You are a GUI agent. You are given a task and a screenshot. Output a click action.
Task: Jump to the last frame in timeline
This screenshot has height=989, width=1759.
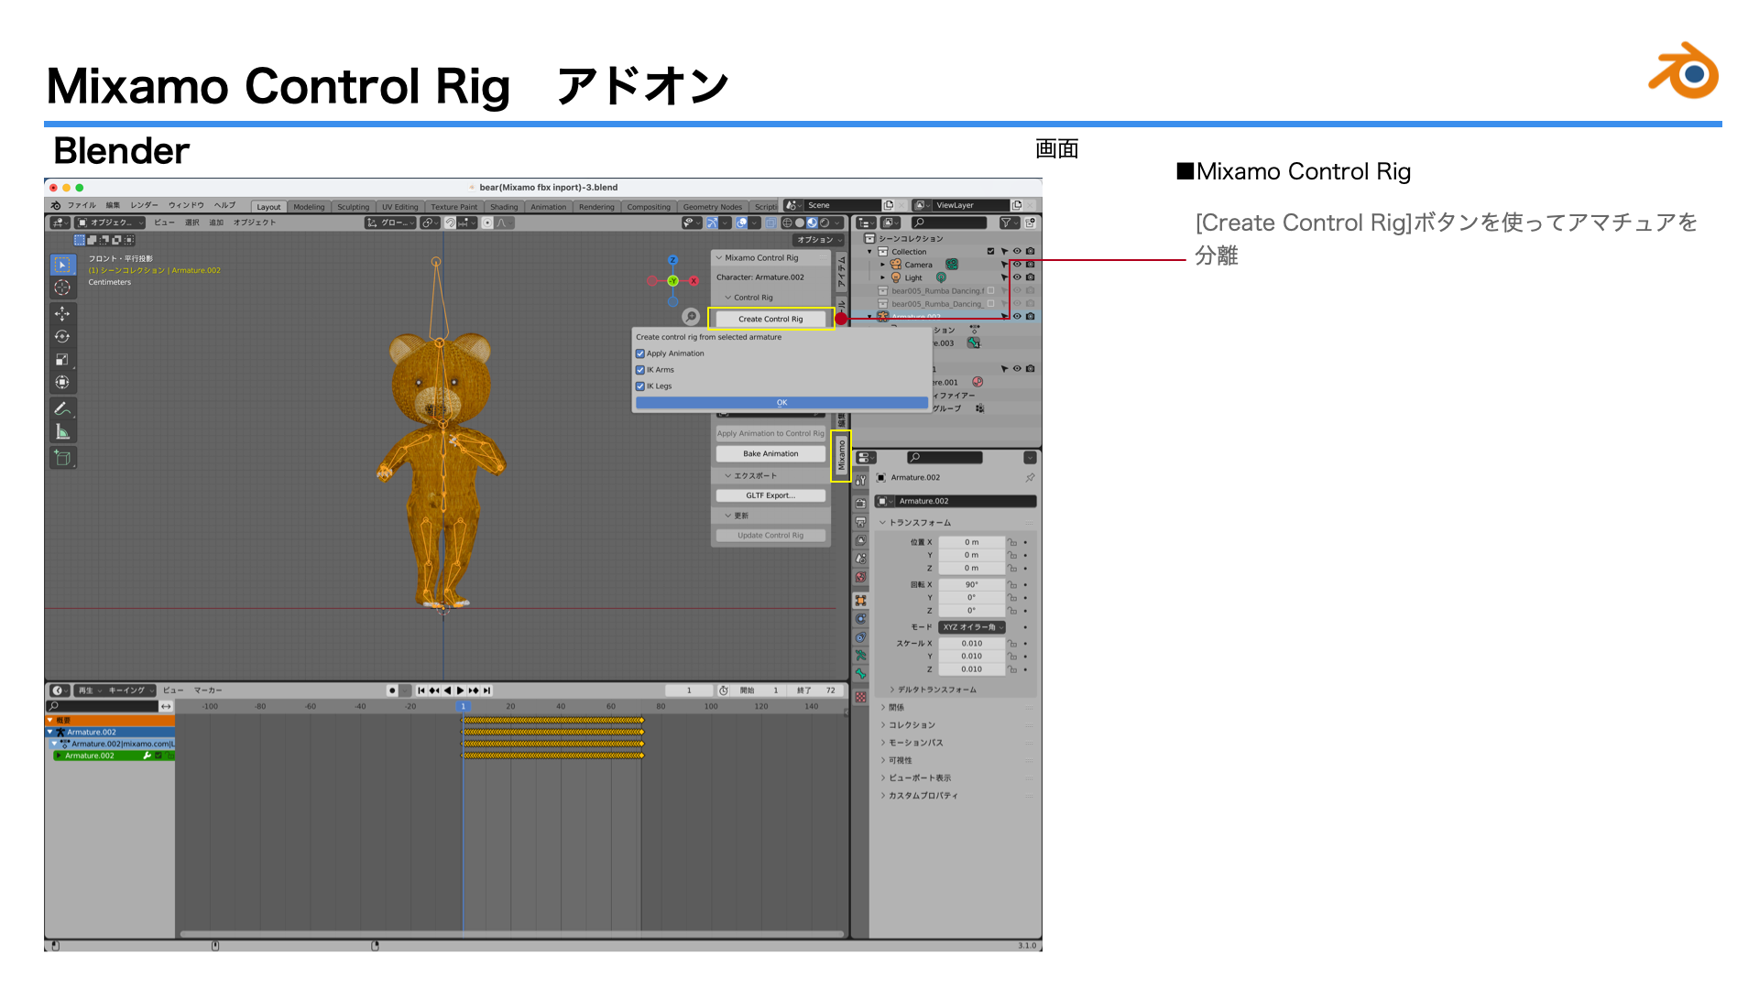tap(487, 690)
